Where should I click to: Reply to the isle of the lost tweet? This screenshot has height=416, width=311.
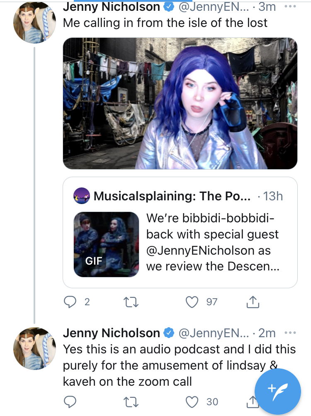[x=70, y=302]
